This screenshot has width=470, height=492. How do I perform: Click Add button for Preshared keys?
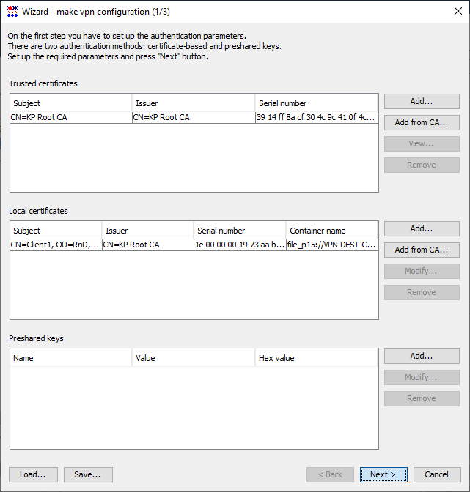422,356
